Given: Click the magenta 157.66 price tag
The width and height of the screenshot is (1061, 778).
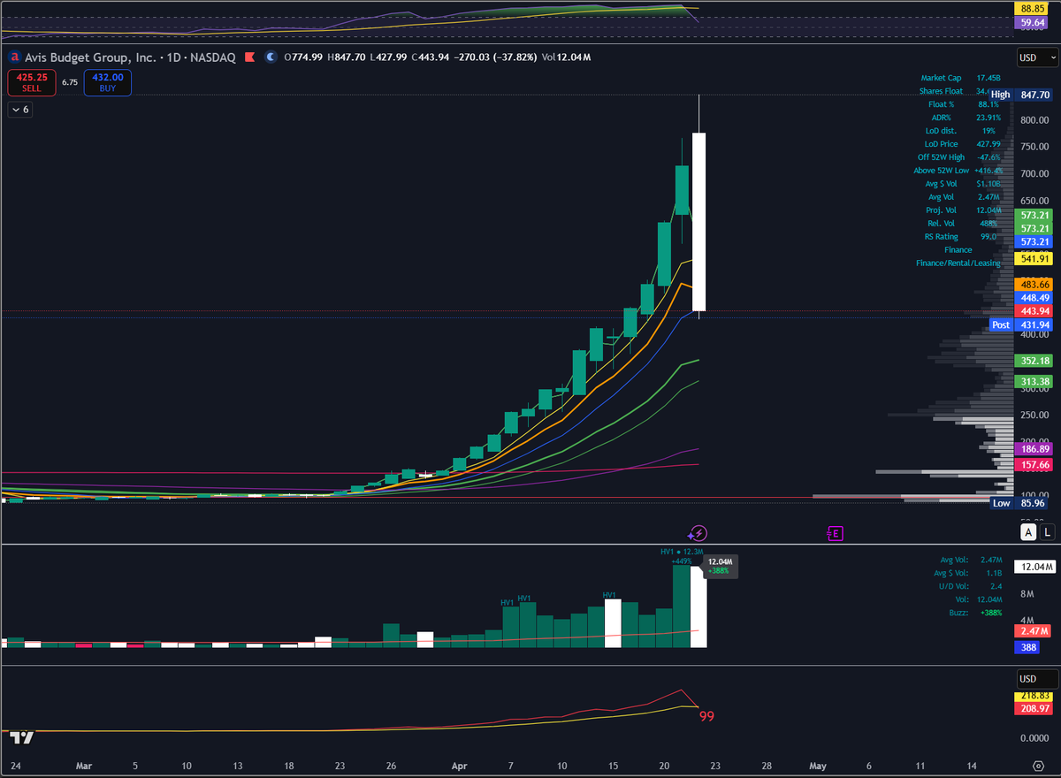Looking at the screenshot, I should point(1034,465).
